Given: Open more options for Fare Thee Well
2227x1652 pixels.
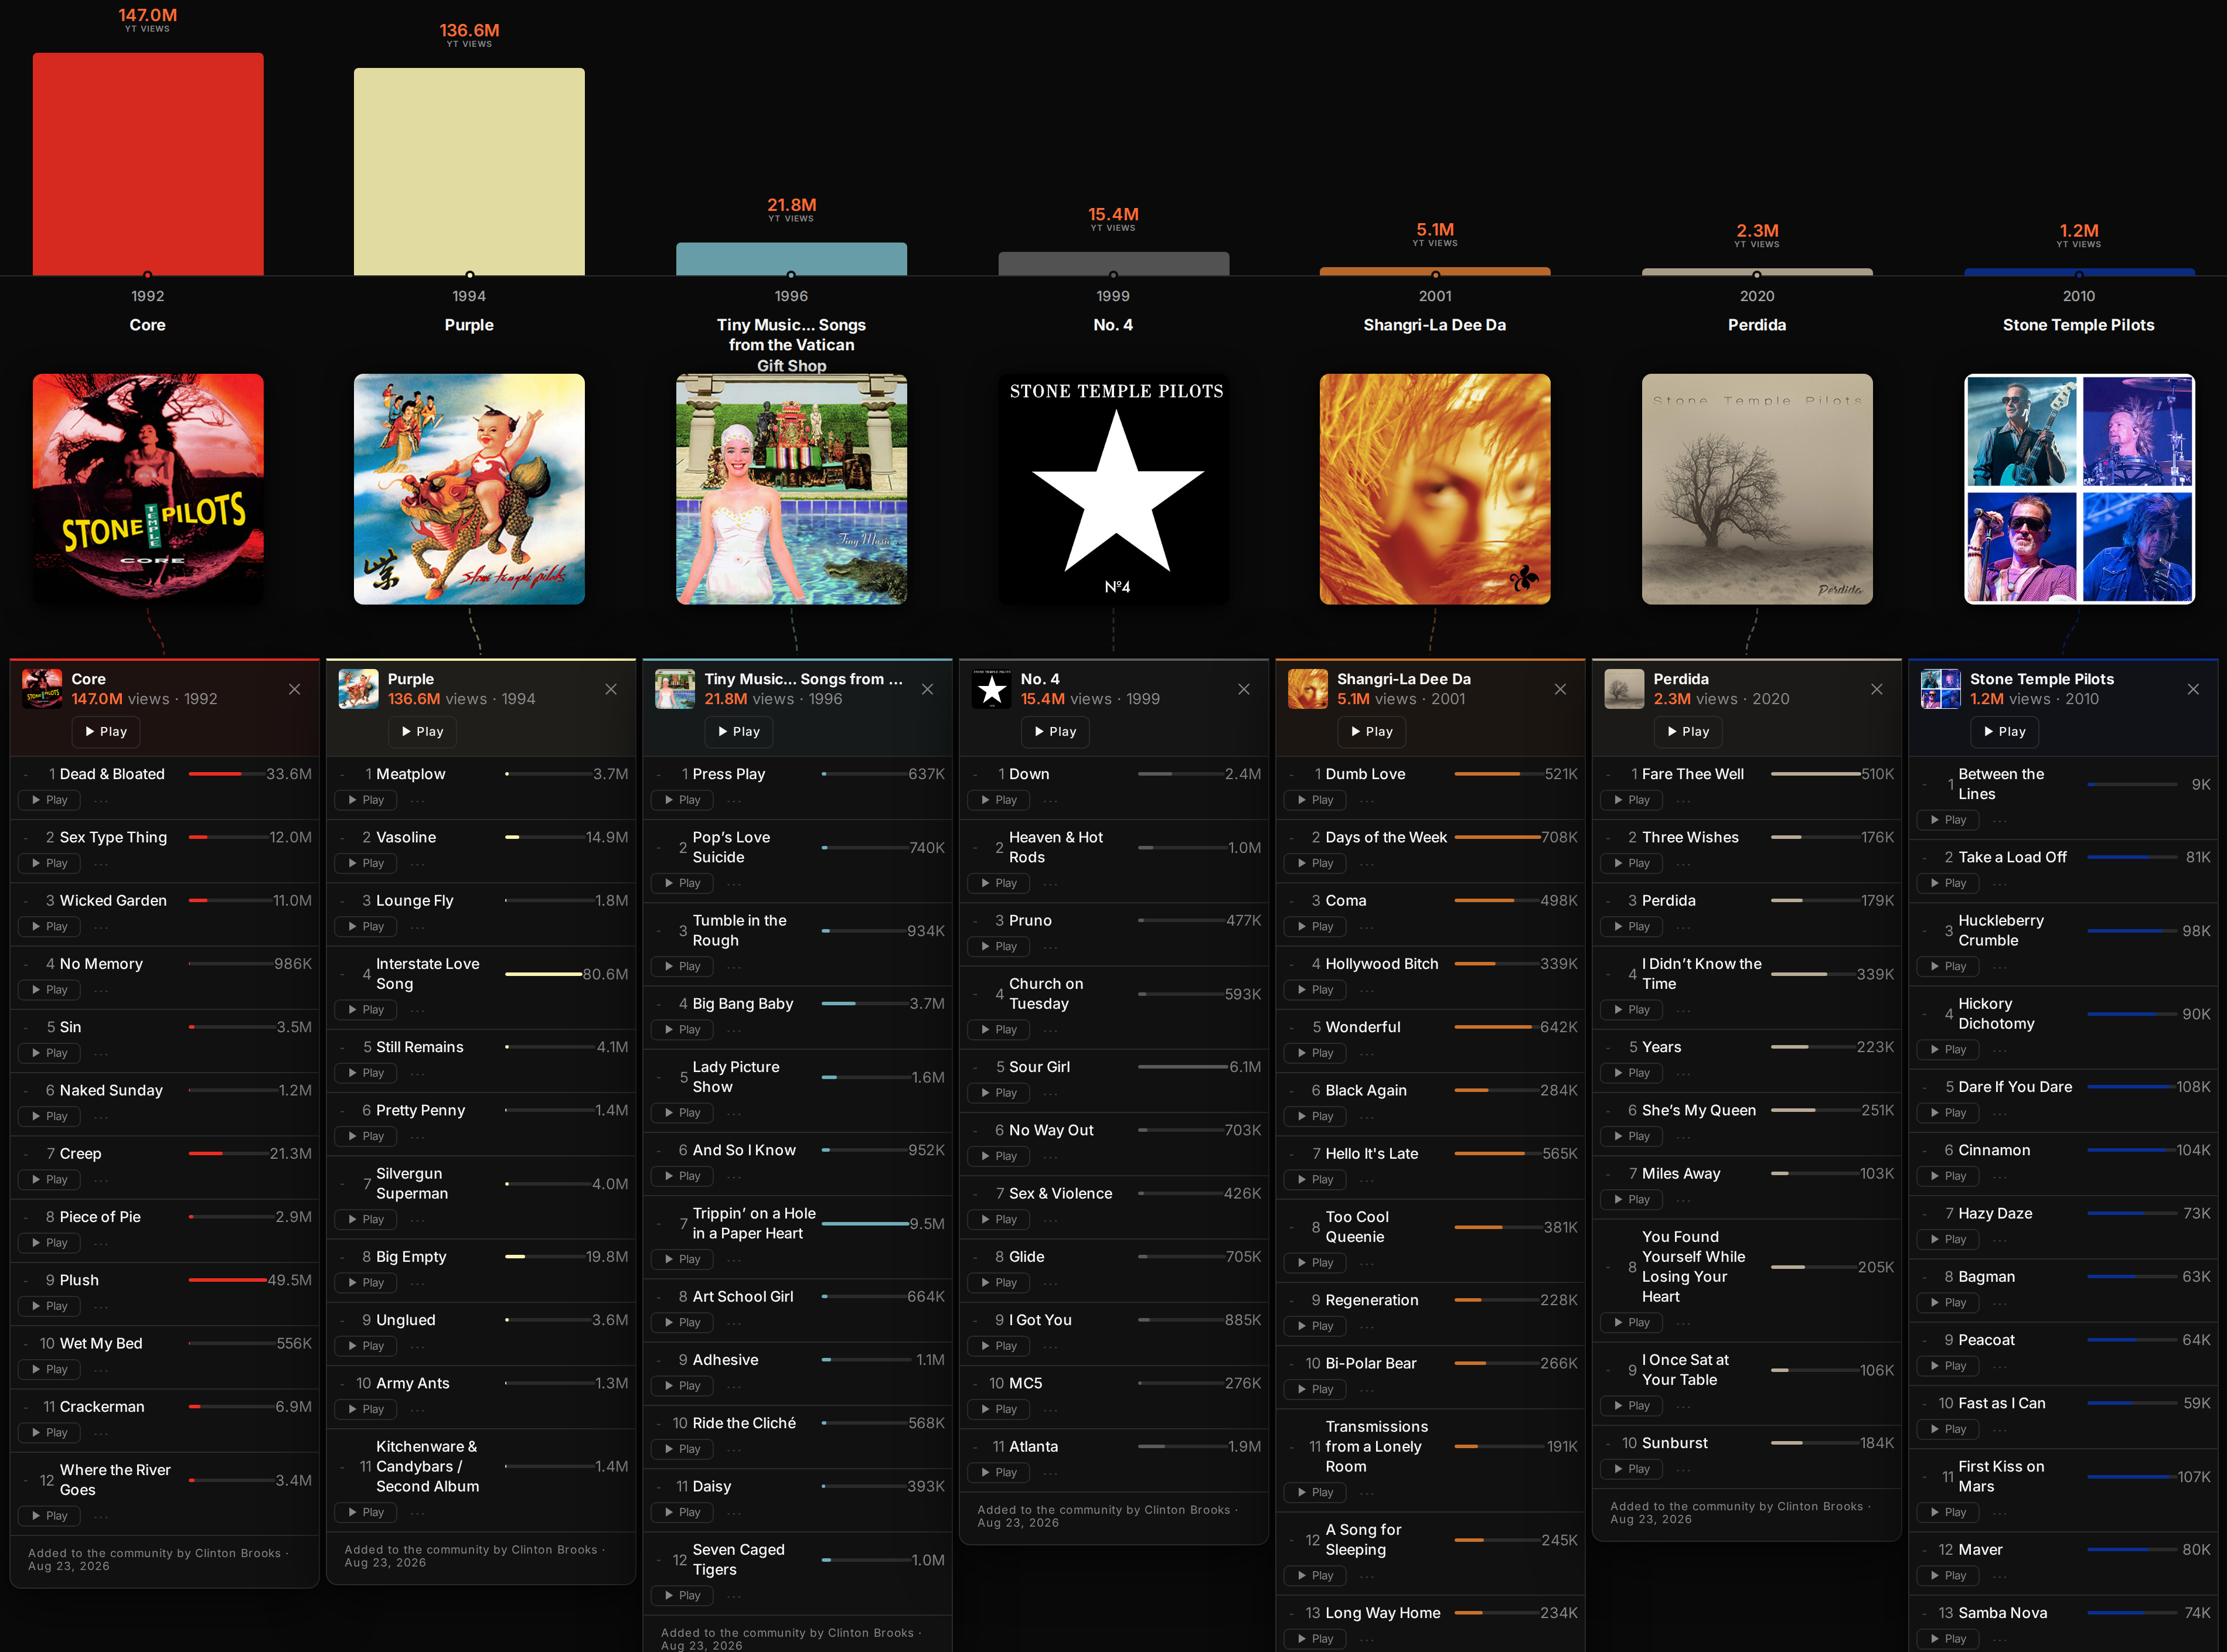Looking at the screenshot, I should 1683,800.
